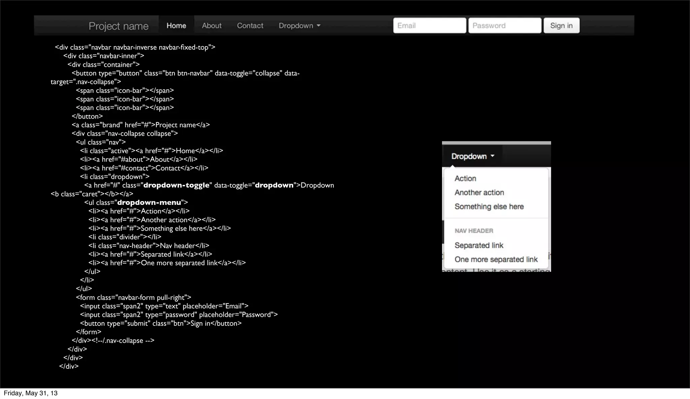This screenshot has width=690, height=399.
Task: Click the placeholder="Email" input code line
Action: click(x=164, y=306)
